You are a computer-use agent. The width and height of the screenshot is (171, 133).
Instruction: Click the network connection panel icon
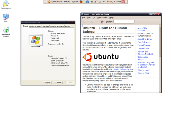(x=96, y=2)
